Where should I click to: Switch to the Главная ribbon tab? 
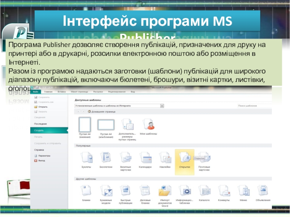(48, 92)
